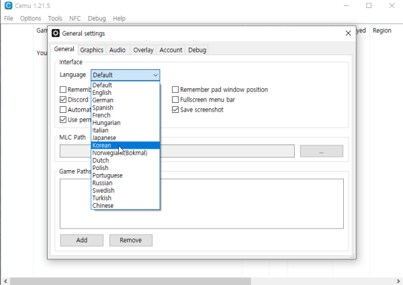403x285 pixels.
Task: Click the General settings gear icon
Action: (56, 33)
